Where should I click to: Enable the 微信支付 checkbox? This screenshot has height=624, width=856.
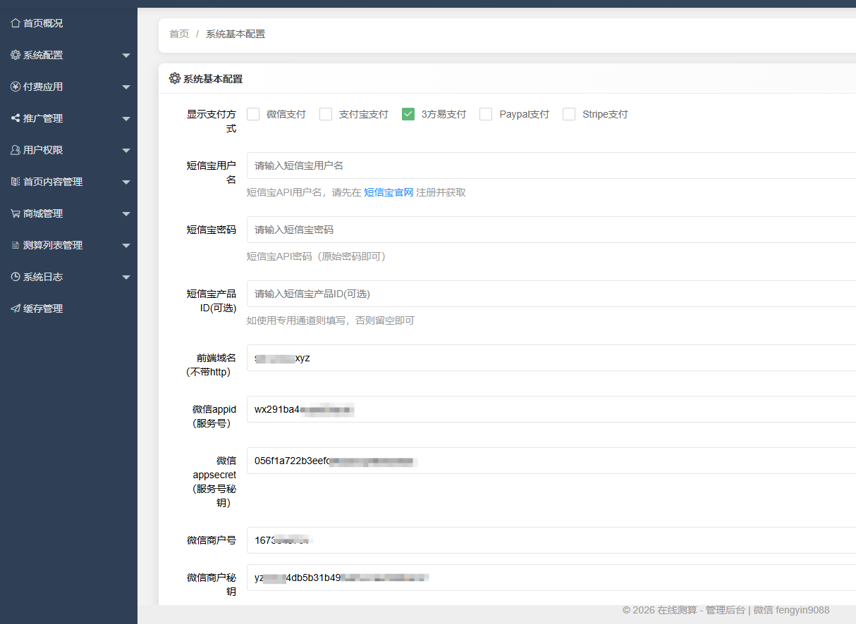[x=253, y=114]
